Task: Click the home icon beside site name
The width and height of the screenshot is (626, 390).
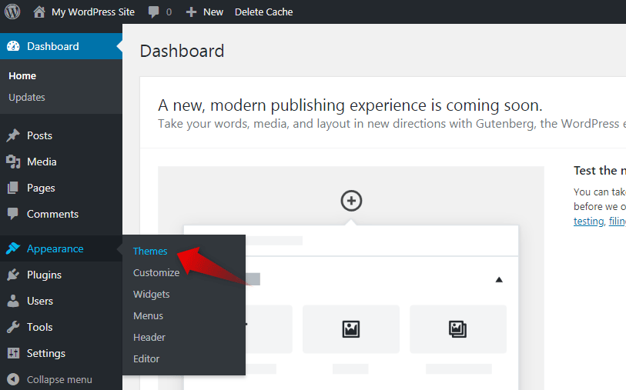Action: pyautogui.click(x=39, y=12)
